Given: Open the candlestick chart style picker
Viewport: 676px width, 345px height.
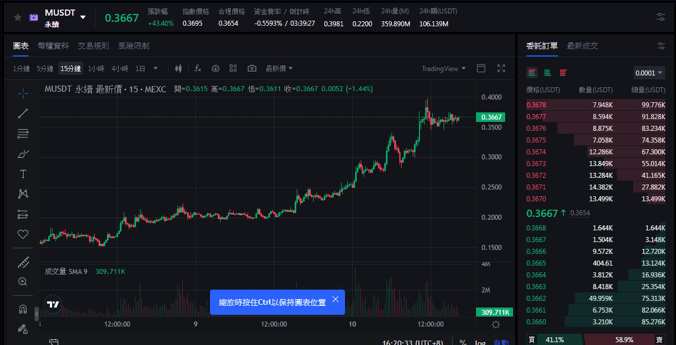Looking at the screenshot, I should (x=179, y=68).
